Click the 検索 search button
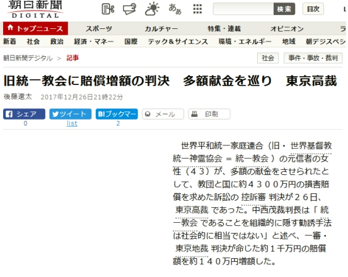This screenshot has height=277, width=348. point(284,9)
